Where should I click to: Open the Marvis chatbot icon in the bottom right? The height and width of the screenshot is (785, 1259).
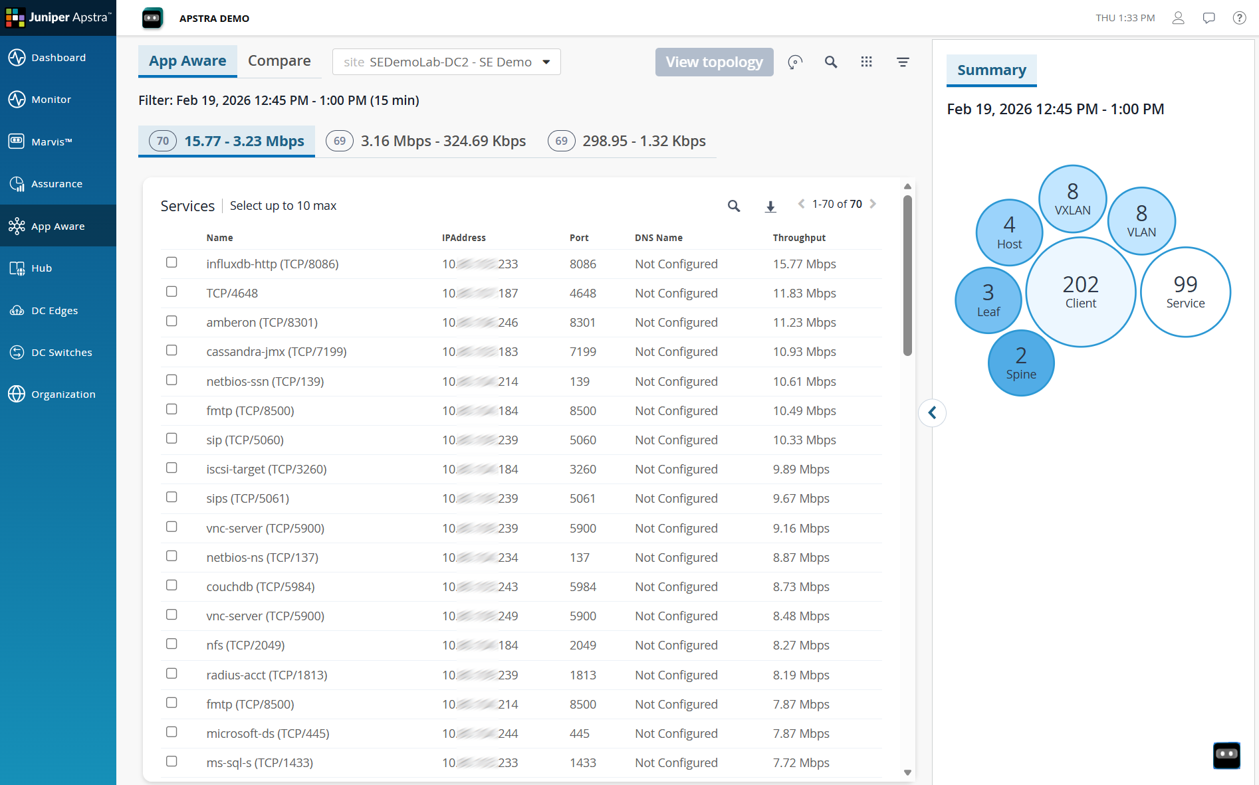click(x=1226, y=755)
